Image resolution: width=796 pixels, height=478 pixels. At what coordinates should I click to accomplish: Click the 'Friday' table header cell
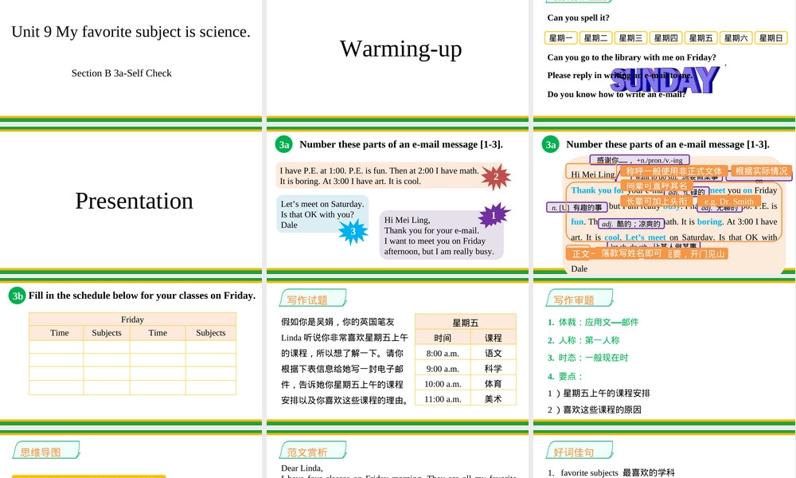coord(132,319)
